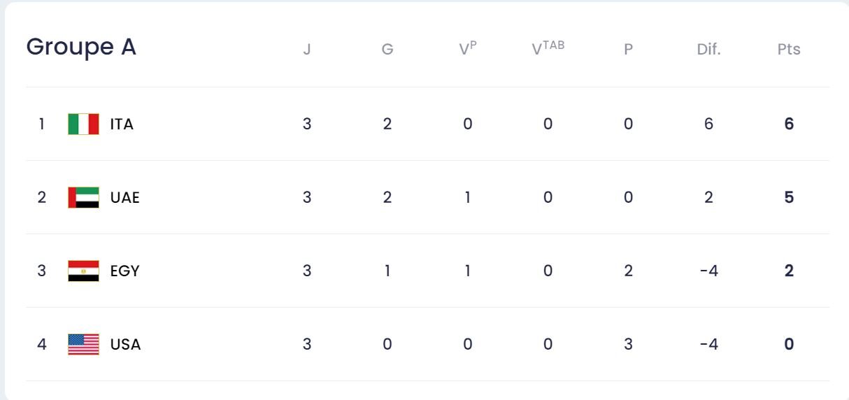Select the USA team name
Viewport: 849px width, 400px height.
point(125,345)
